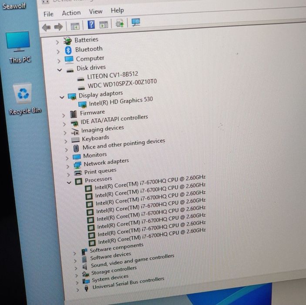Screen dimensions: 306x305
Task: Select the first i7-6700HQ processor entry
Action: [x=150, y=183]
